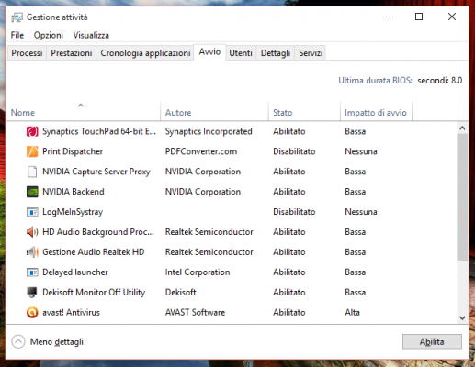Click the Synaptics TouchPad red icon

(x=32, y=131)
